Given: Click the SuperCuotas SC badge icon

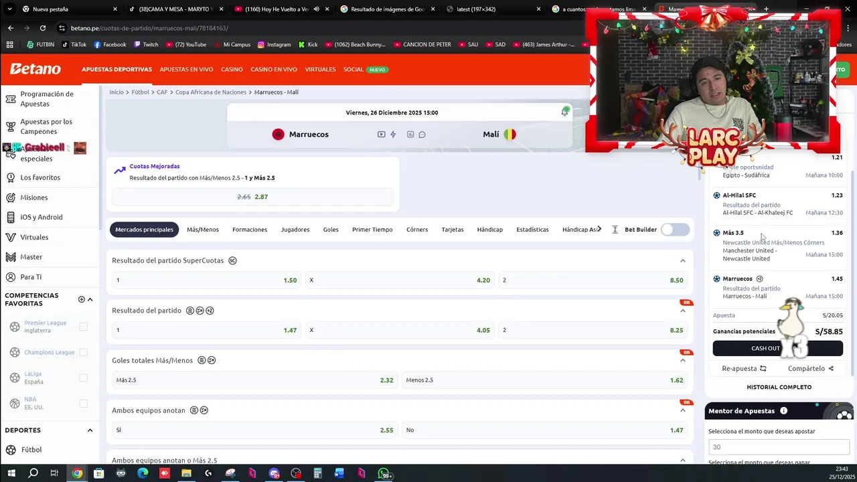Looking at the screenshot, I should click(x=232, y=260).
